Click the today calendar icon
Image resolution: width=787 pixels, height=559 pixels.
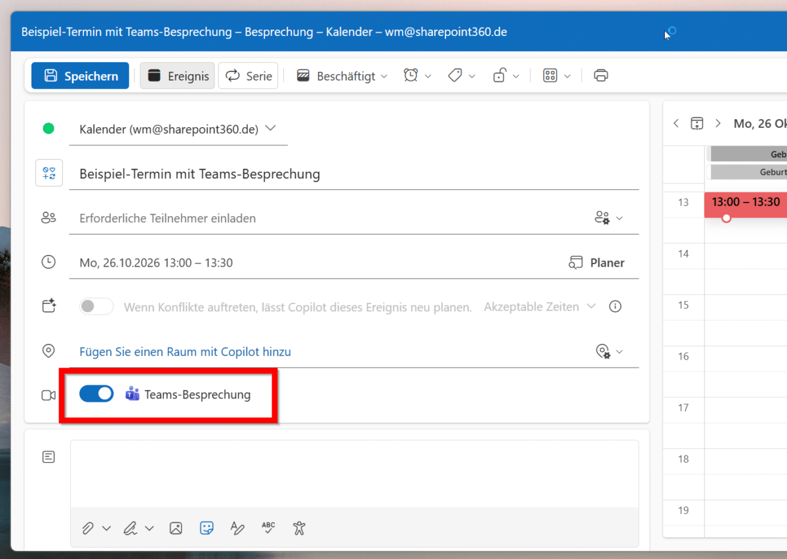[697, 123]
